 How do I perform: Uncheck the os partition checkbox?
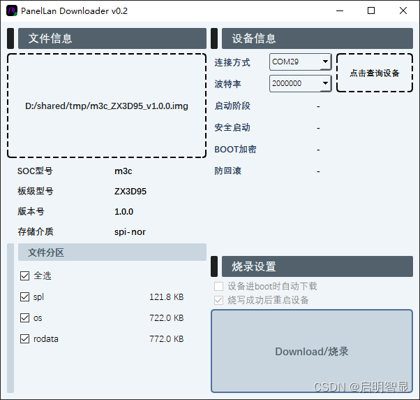pos(24,318)
